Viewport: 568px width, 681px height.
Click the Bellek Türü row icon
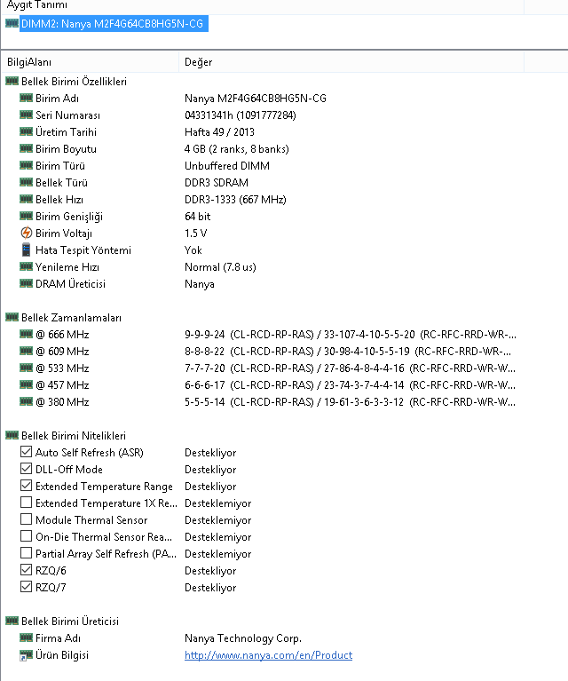point(26,182)
